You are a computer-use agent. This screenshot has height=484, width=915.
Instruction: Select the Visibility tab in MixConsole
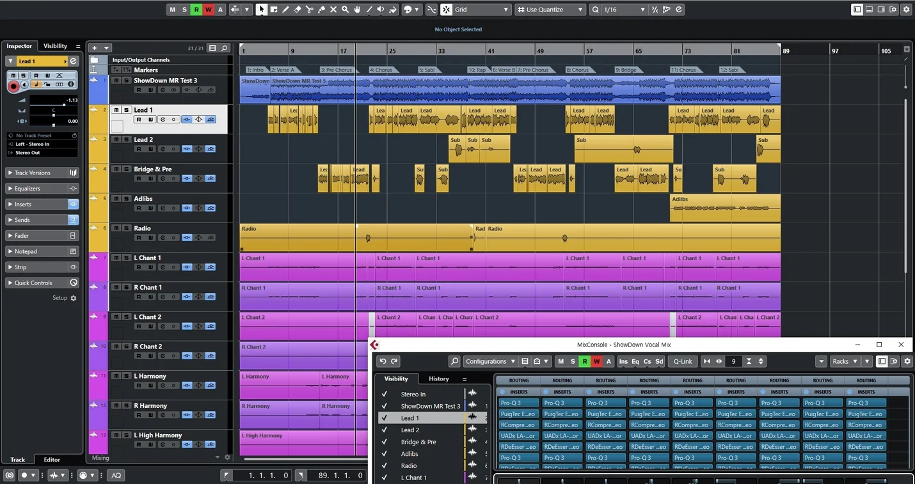click(x=396, y=379)
